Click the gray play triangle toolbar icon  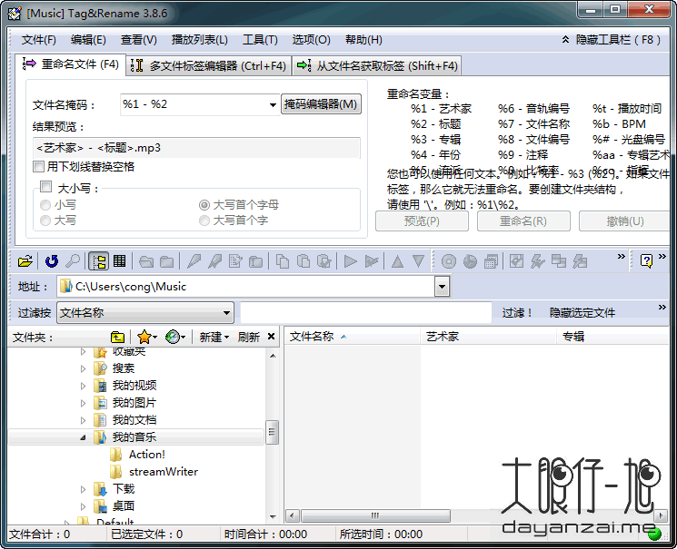(x=351, y=261)
